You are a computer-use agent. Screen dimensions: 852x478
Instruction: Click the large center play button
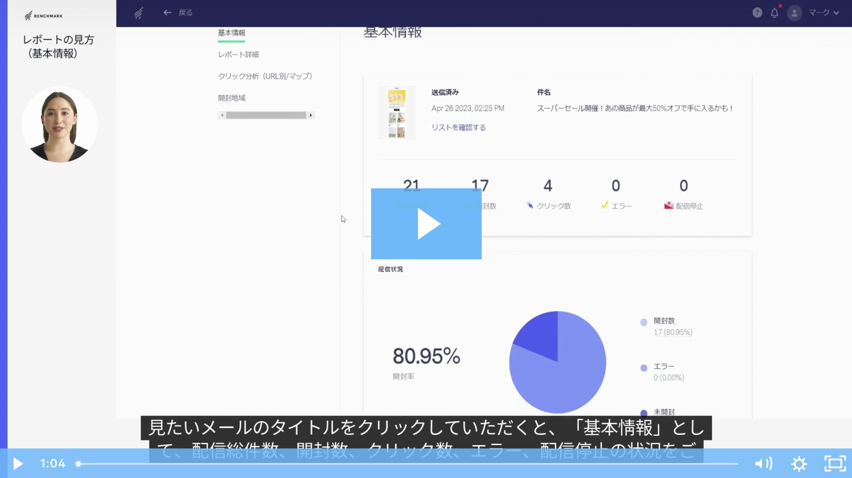(x=426, y=224)
